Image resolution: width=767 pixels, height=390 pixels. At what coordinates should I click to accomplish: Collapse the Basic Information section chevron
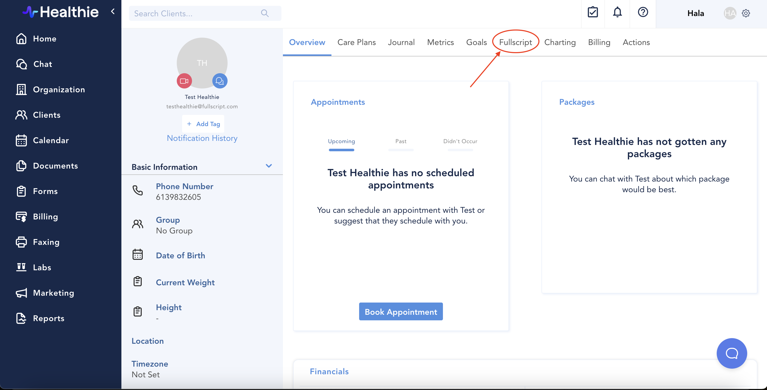(268, 166)
